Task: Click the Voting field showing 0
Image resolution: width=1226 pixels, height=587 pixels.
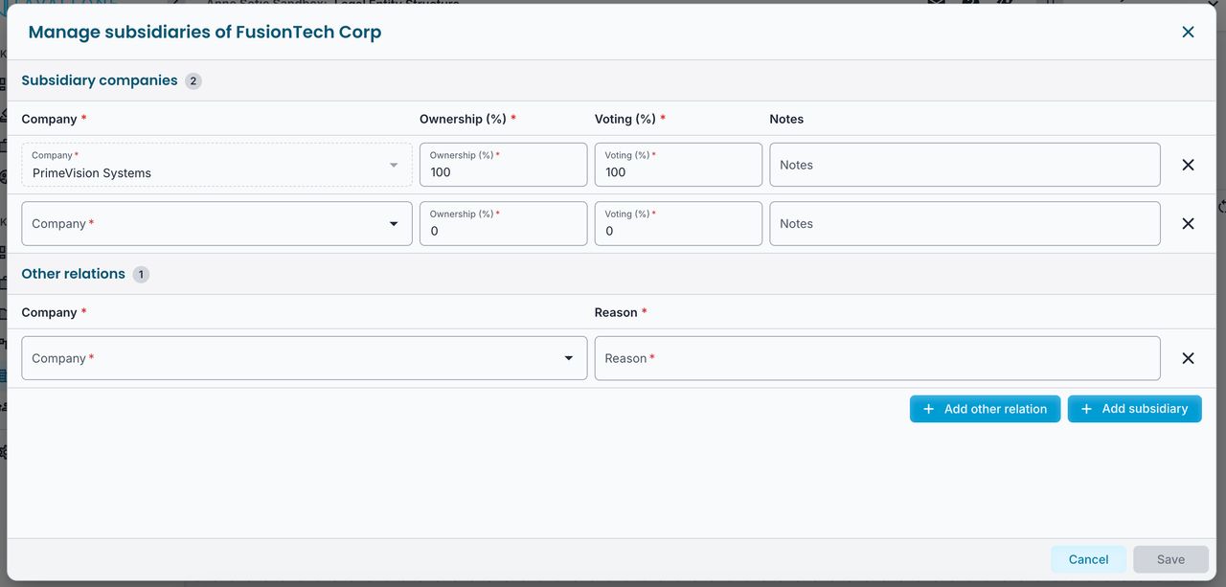Action: coord(678,223)
